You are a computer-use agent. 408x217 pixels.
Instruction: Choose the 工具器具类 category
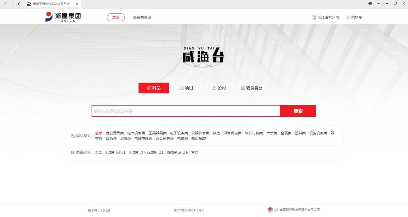click(158, 133)
